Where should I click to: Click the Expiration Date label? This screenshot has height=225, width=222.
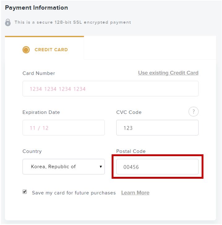41,112
